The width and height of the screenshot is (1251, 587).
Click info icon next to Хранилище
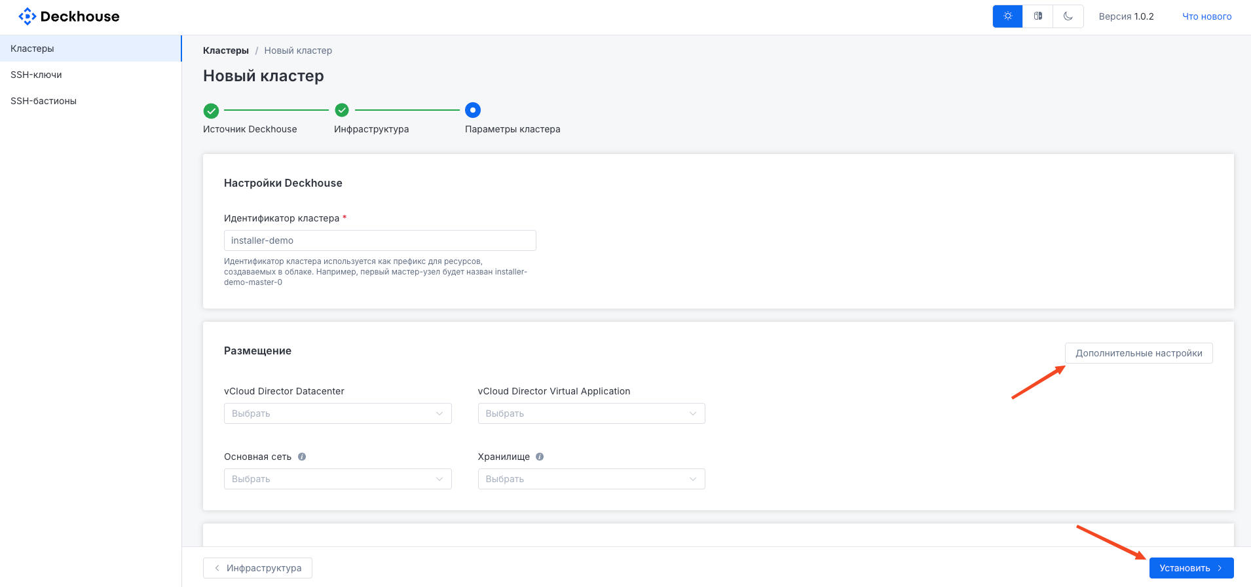coord(540,457)
